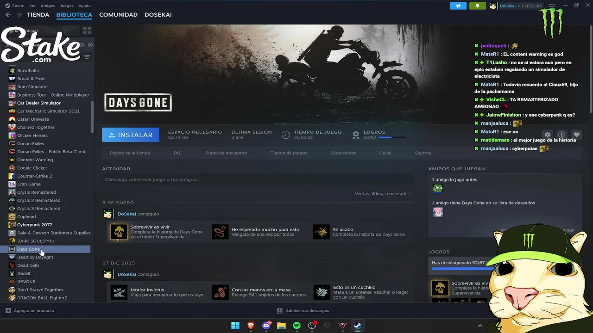Open the library filter options icon
Viewport: 593px width, 333px height.
click(x=87, y=57)
